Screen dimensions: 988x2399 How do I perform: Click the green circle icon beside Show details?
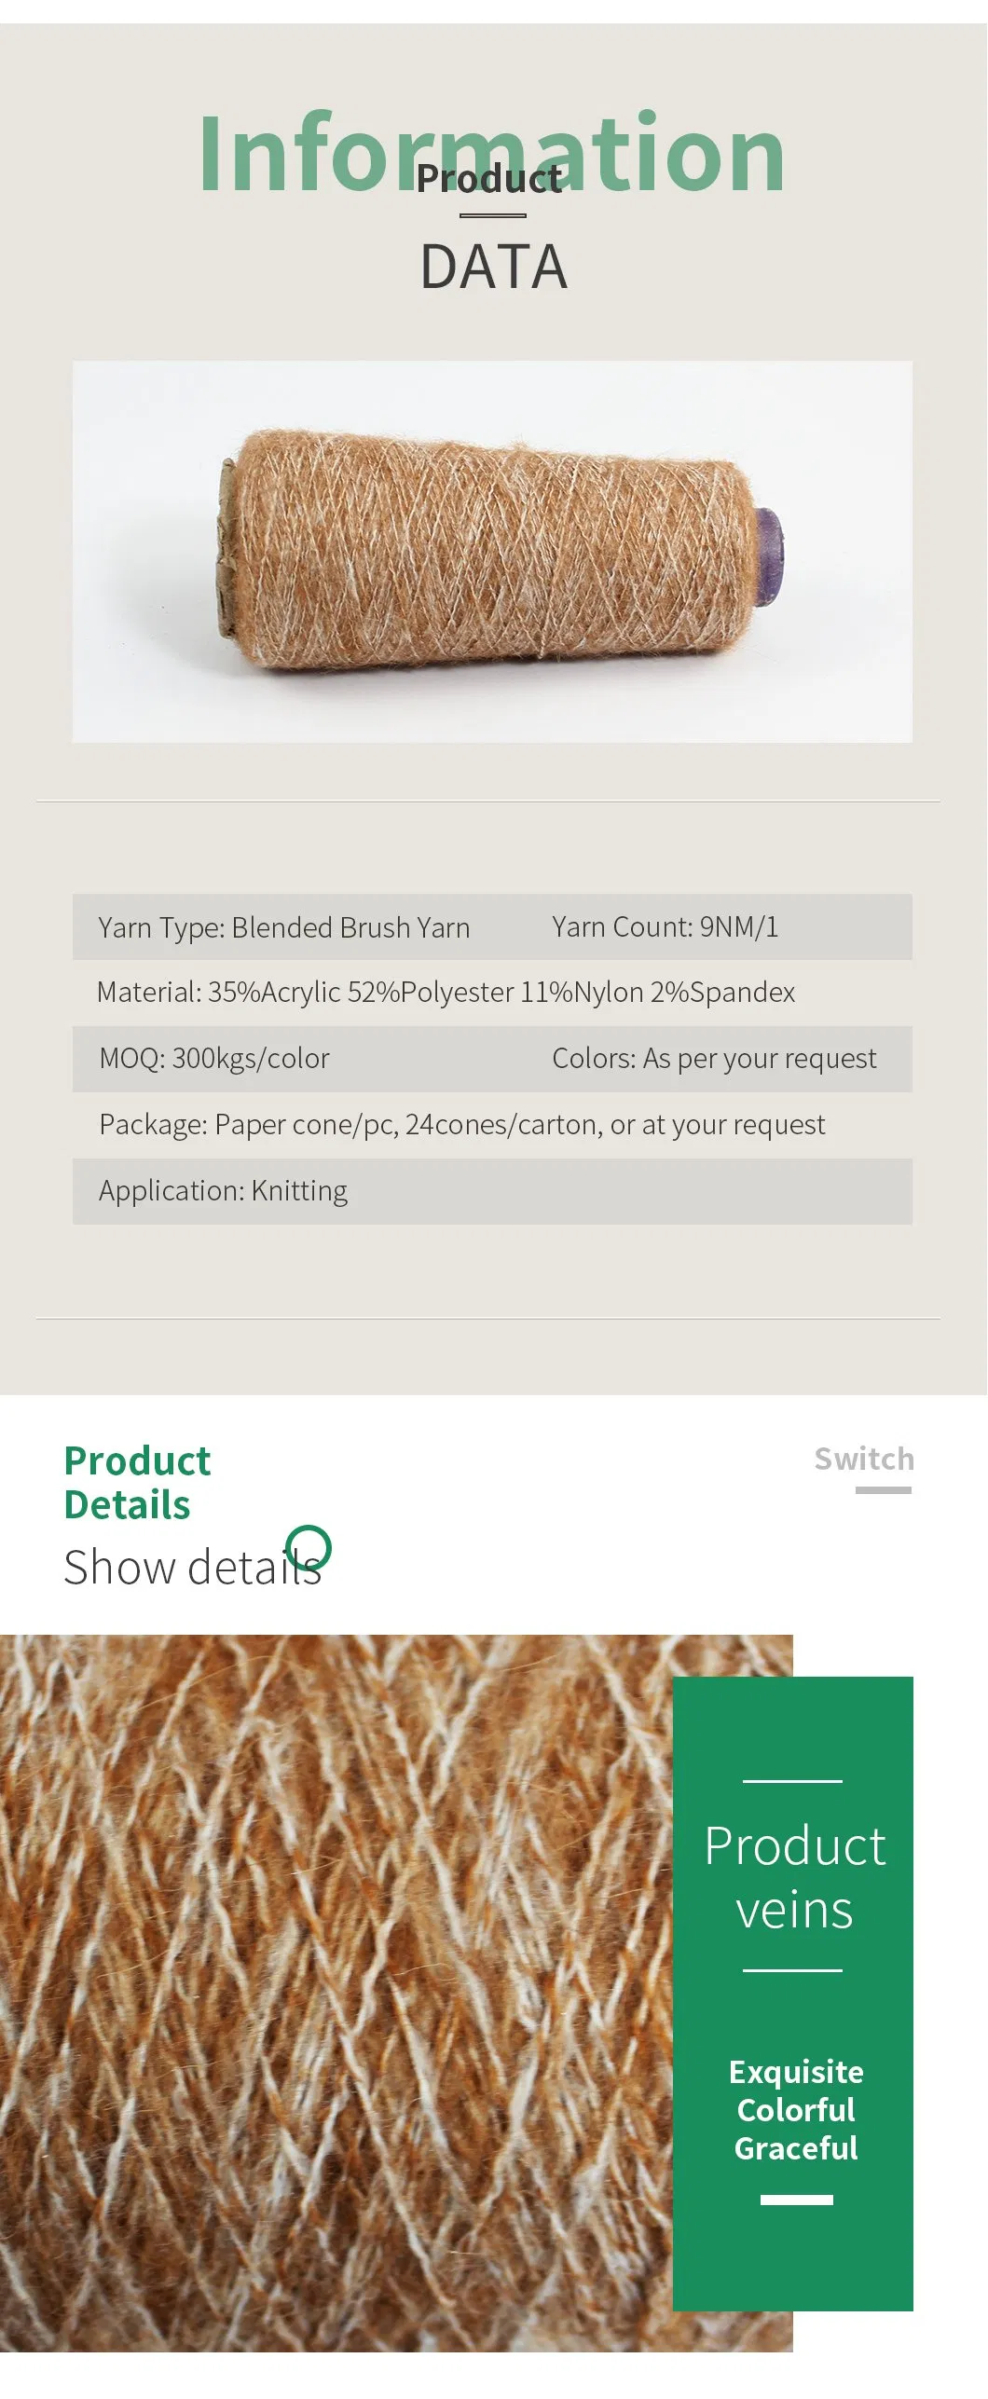coord(309,1548)
